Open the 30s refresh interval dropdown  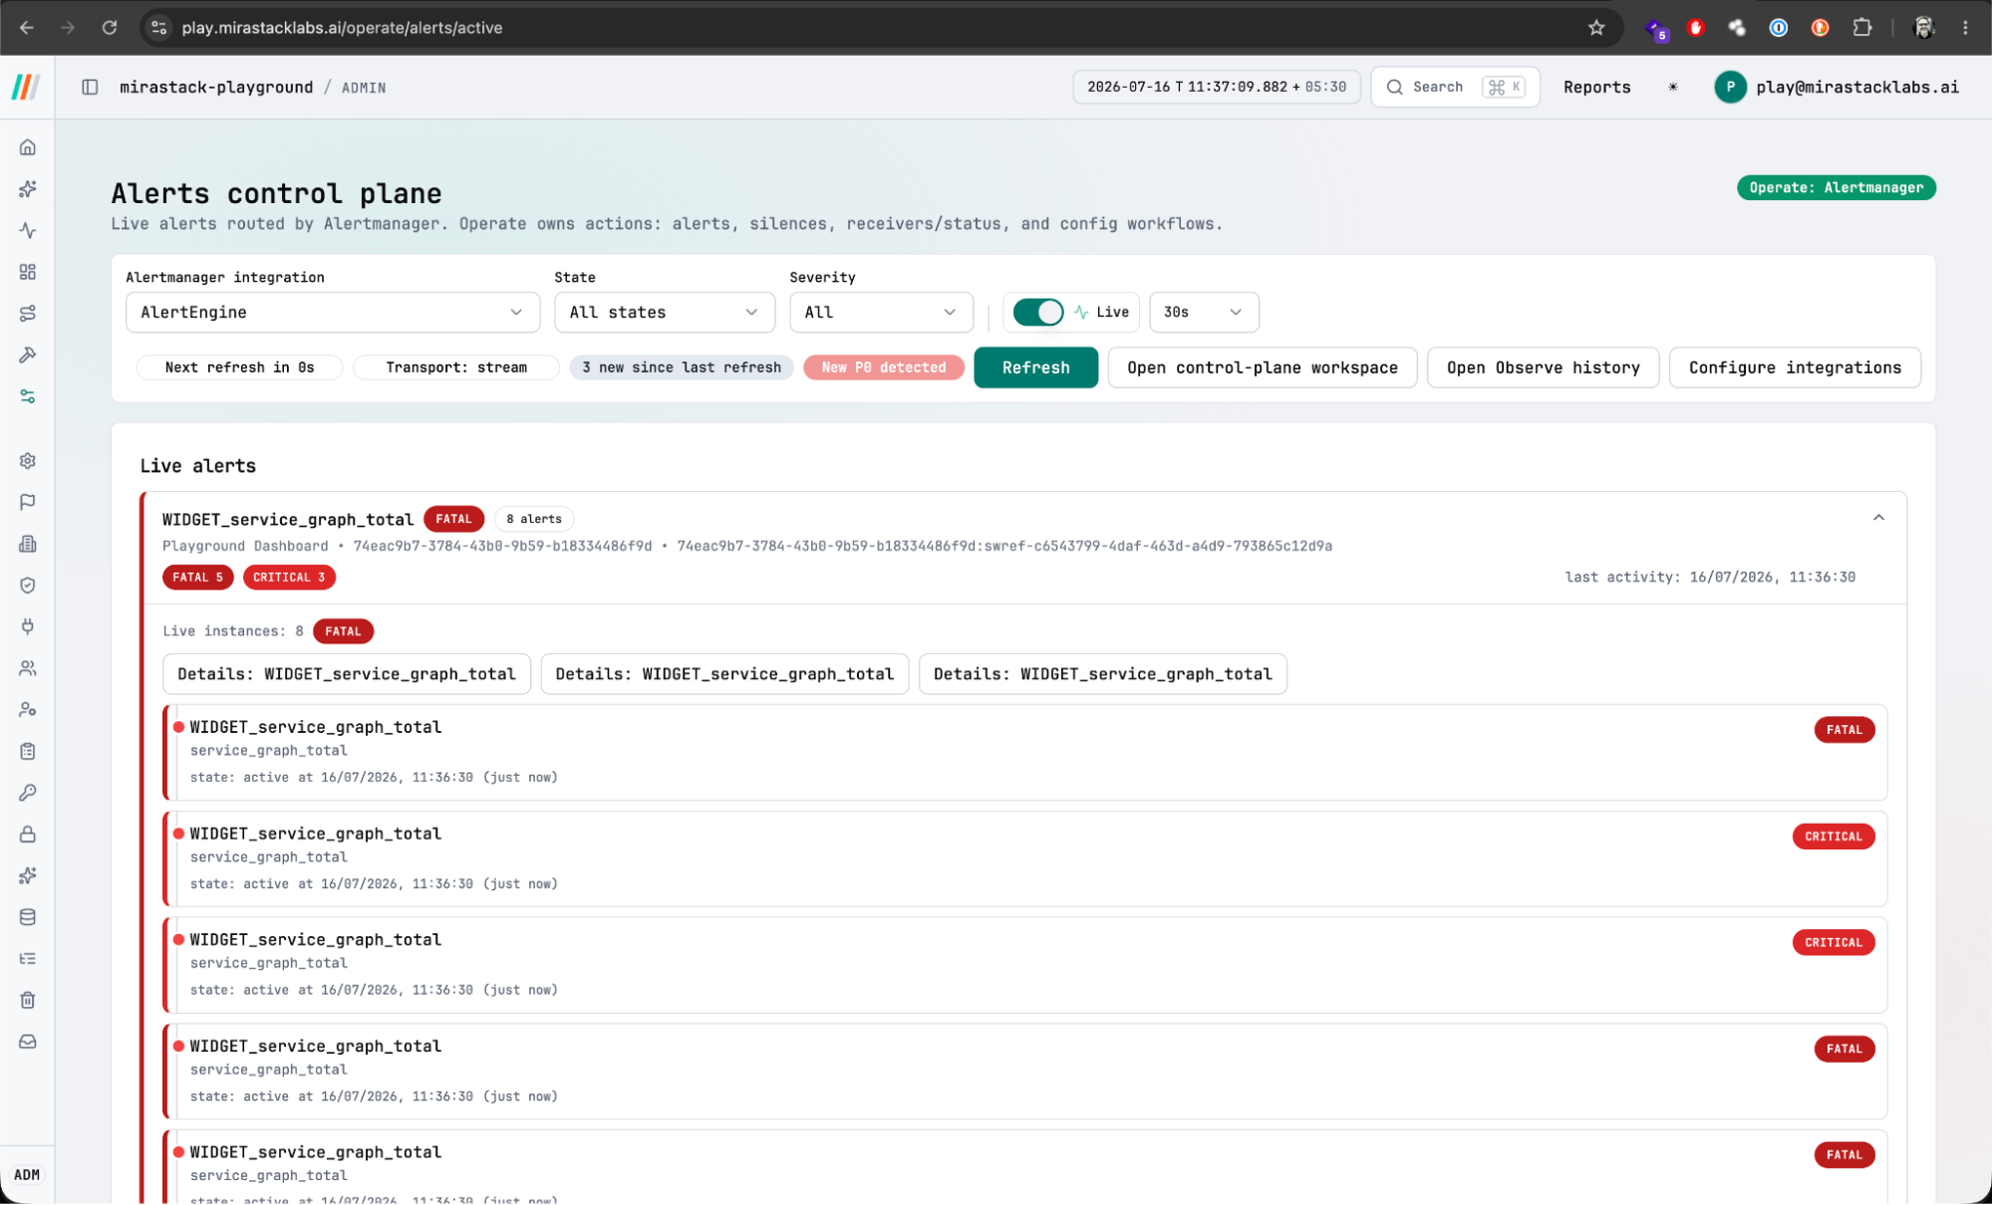pyautogui.click(x=1204, y=312)
